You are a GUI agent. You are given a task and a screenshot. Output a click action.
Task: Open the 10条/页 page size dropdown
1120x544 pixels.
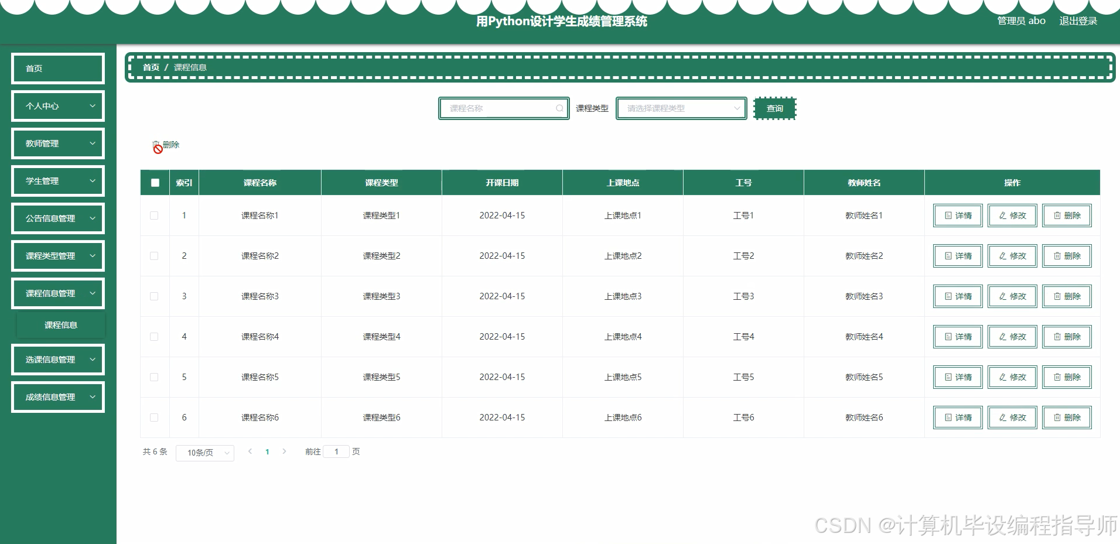coord(205,453)
